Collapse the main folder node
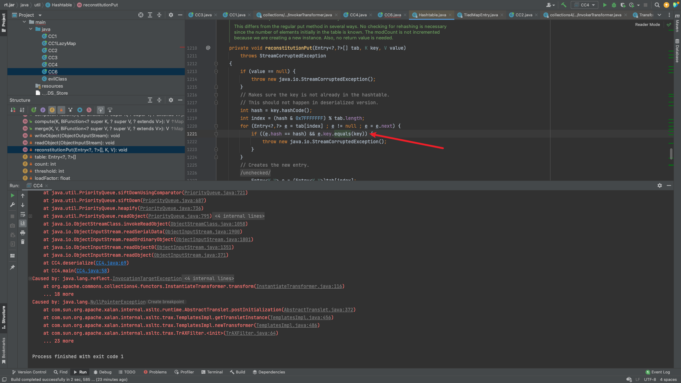681x383 pixels. 24,22
